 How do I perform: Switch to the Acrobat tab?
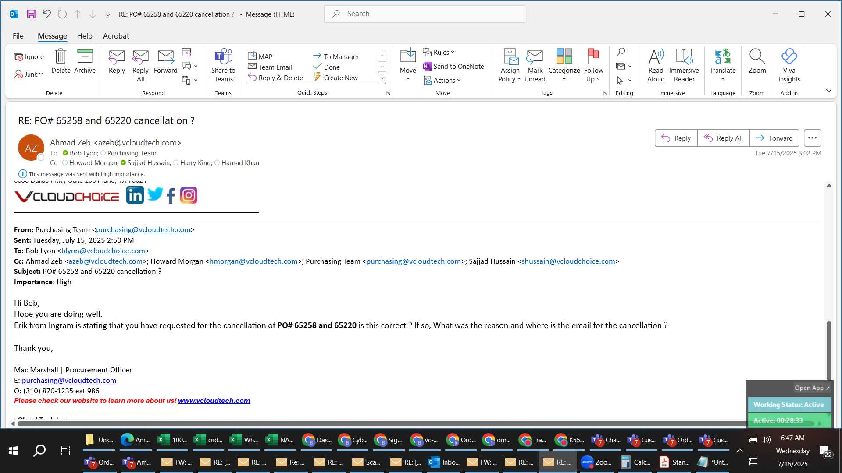tap(116, 36)
